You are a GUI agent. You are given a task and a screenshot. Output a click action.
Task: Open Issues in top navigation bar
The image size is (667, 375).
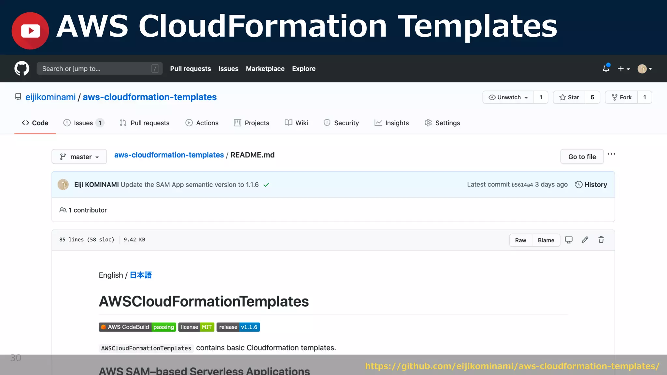pos(228,69)
